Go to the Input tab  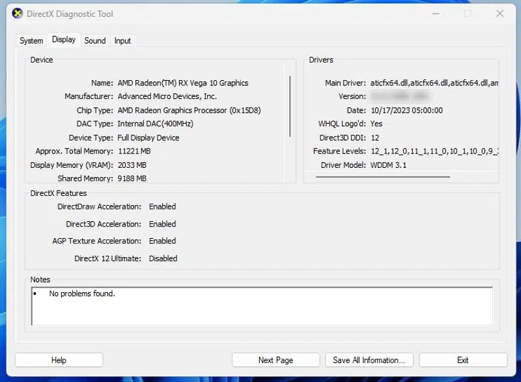coord(122,40)
